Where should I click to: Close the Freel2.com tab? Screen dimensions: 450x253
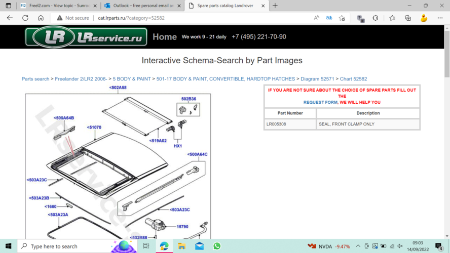95,6
